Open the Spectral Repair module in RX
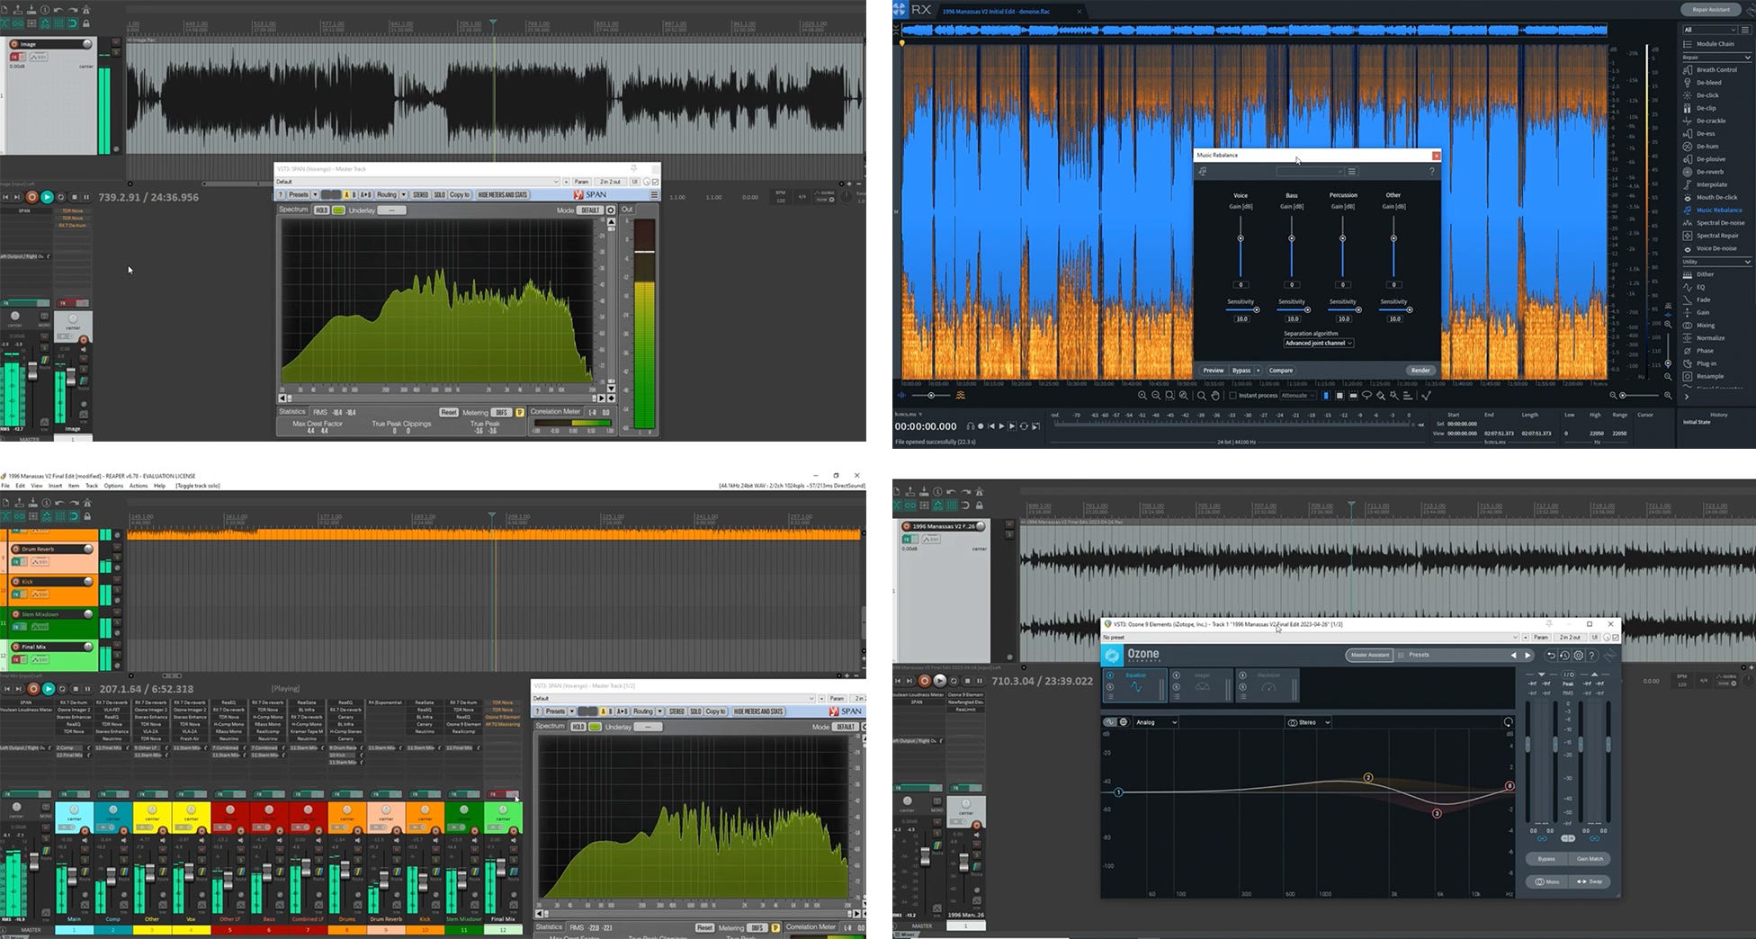 pos(1716,236)
